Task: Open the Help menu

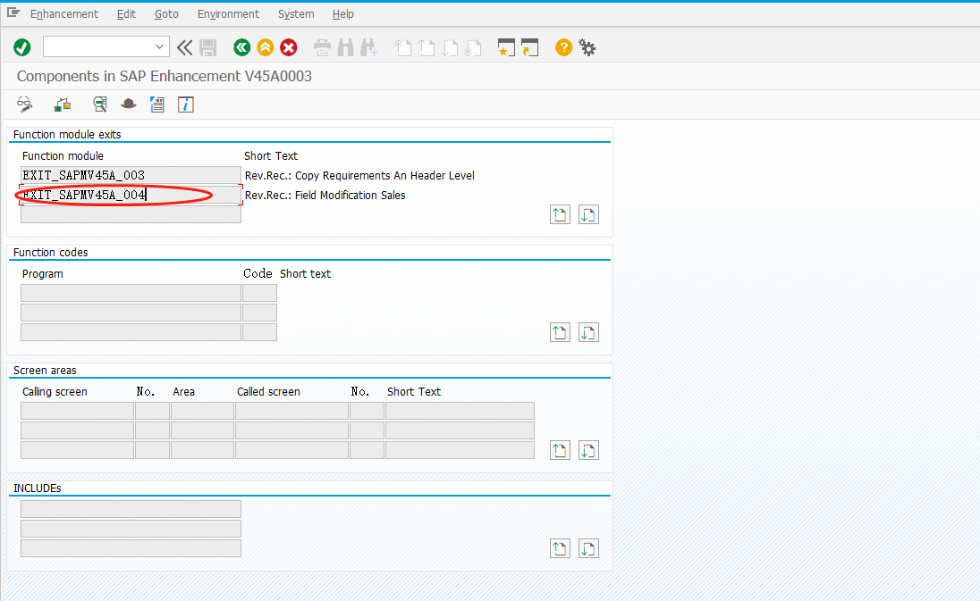Action: coord(342,13)
